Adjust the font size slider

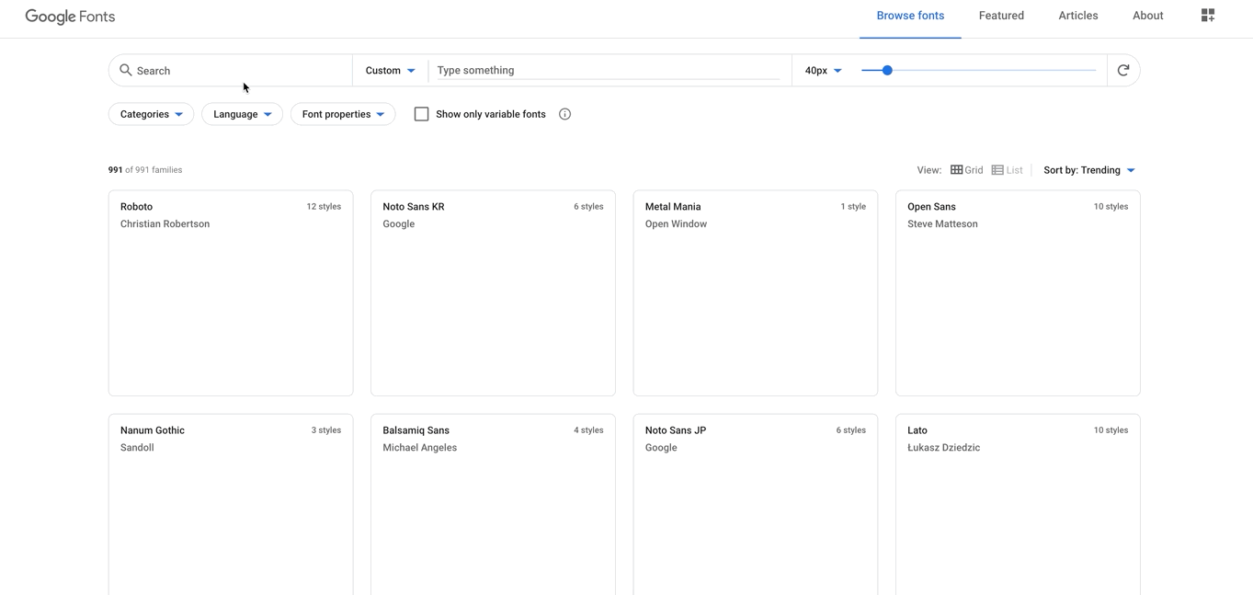tap(885, 70)
